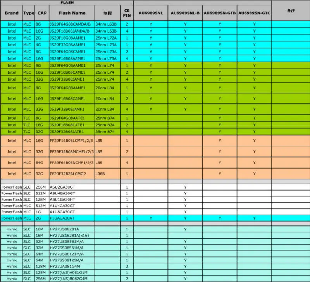The height and width of the screenshot is (282, 310).
Task: Click the AU6989SN-GTC column header
Action: pyautogui.click(x=254, y=13)
